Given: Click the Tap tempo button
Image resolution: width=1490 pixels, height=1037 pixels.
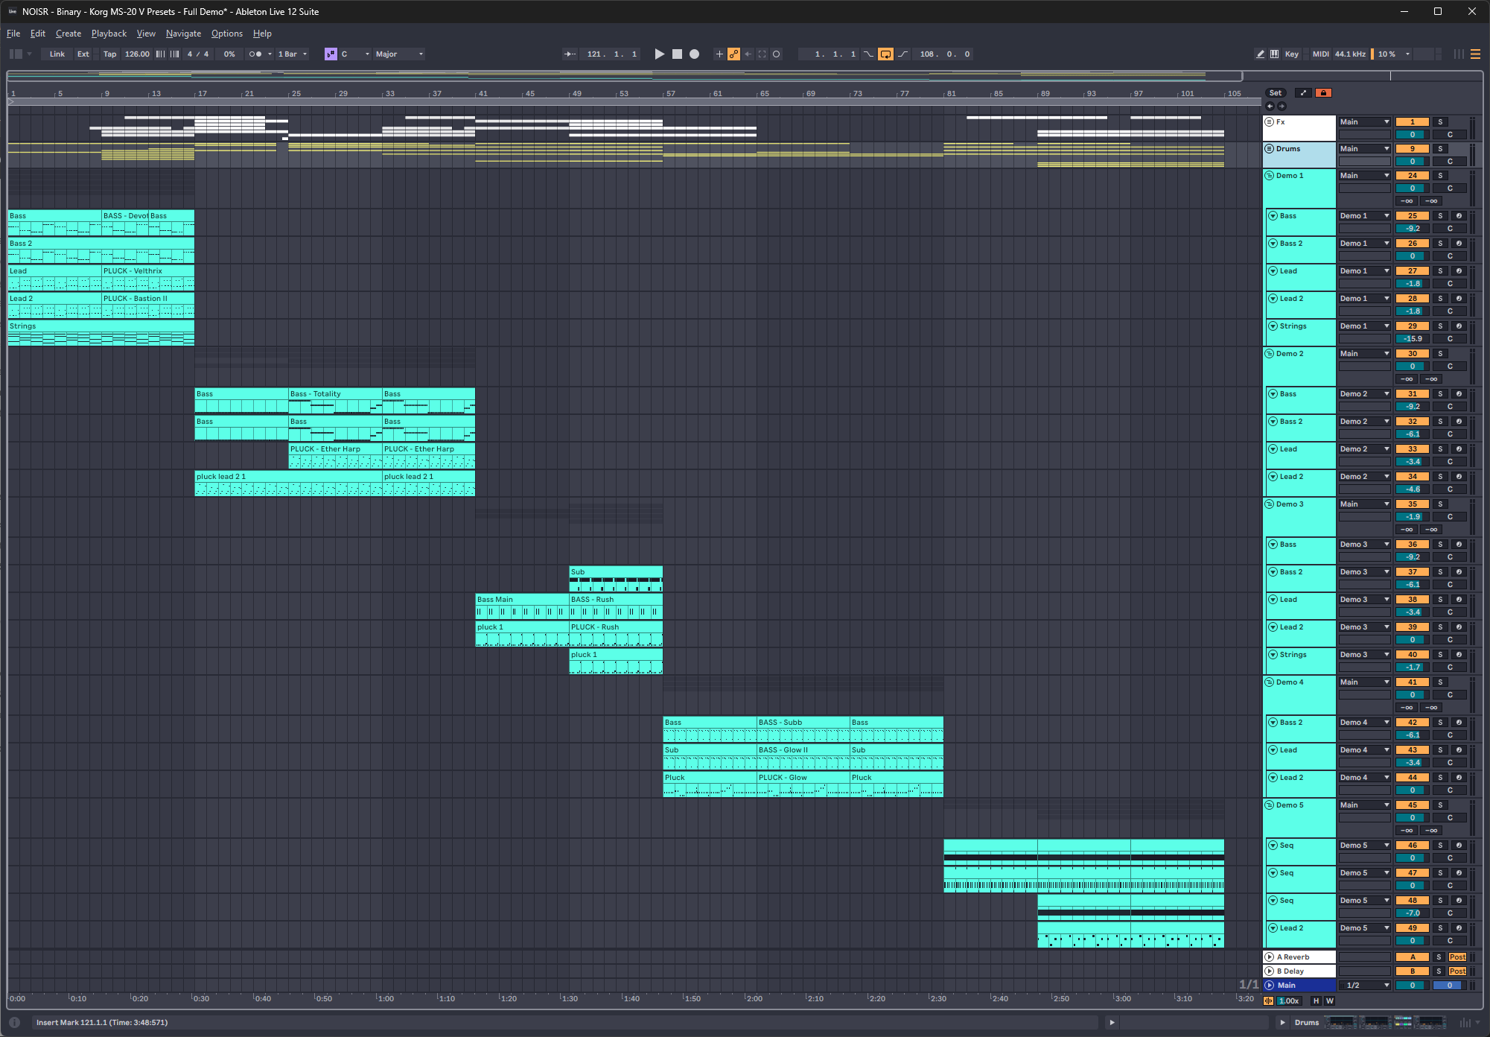Looking at the screenshot, I should coord(109,54).
